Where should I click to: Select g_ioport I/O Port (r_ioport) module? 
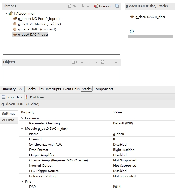39,19
